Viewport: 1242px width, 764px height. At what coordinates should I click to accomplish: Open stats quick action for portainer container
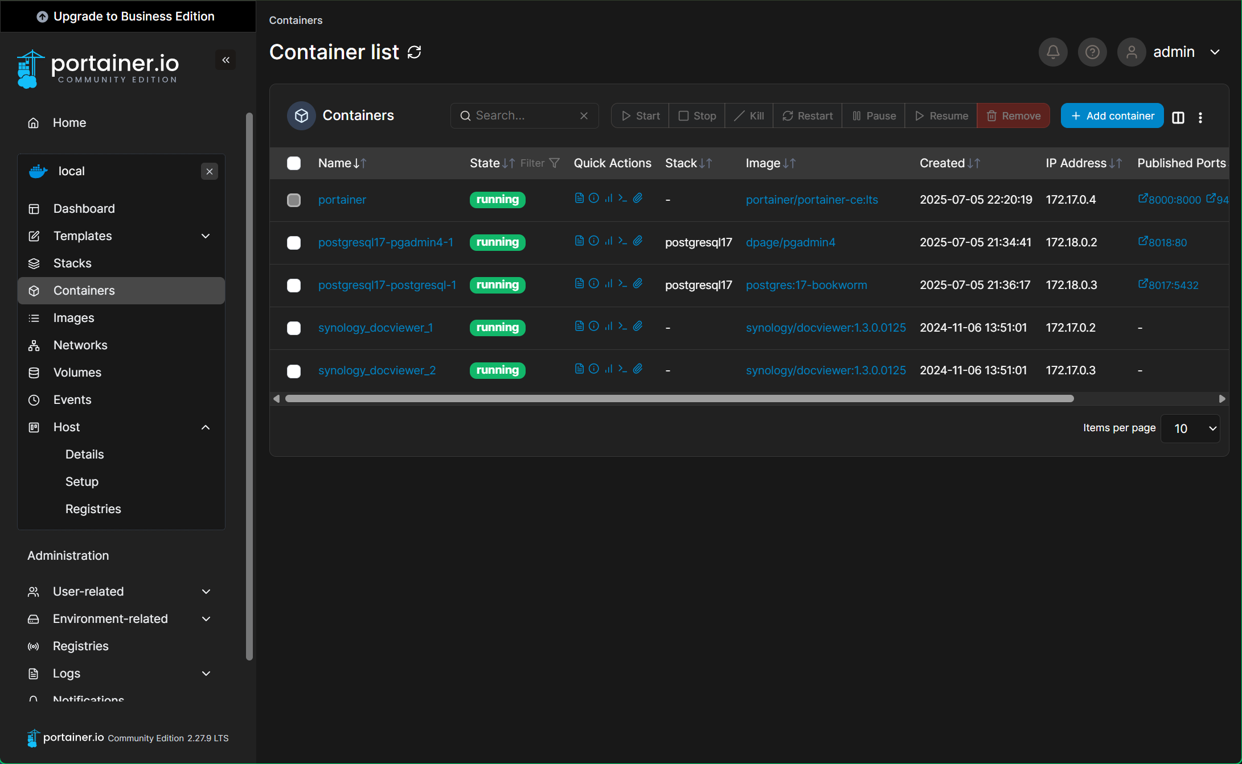click(x=608, y=198)
